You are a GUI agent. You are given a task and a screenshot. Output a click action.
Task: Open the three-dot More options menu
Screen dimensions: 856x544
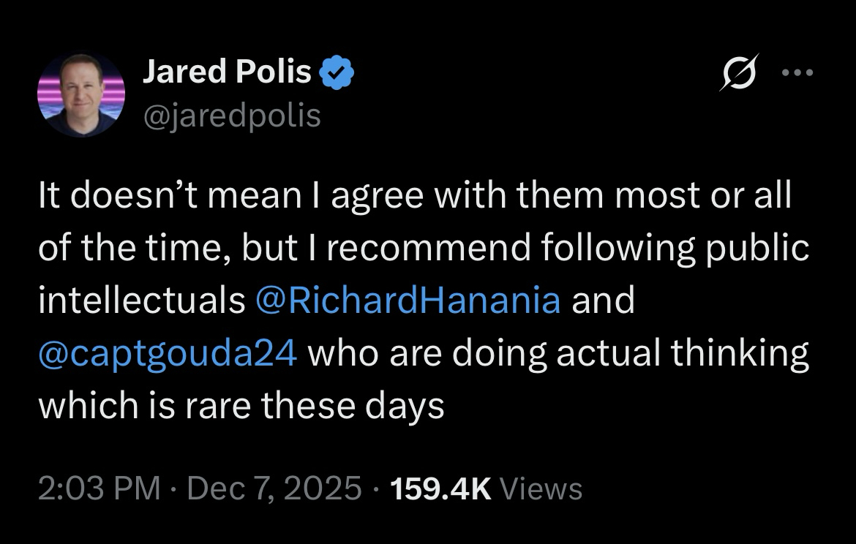[797, 72]
